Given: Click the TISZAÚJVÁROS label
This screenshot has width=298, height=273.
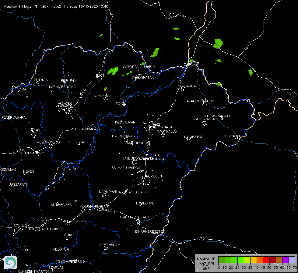Looking at the screenshot, I should pos(87,129).
